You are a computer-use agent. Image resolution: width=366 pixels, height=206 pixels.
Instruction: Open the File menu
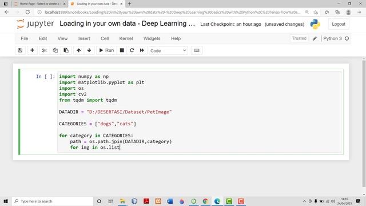click(x=24, y=38)
